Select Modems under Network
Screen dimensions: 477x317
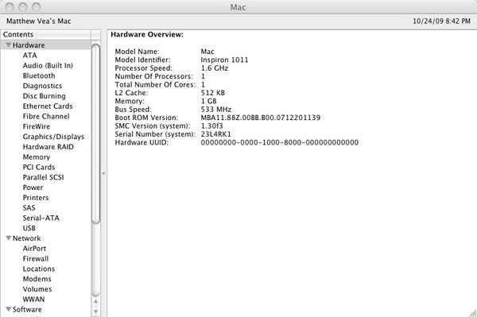coord(37,279)
